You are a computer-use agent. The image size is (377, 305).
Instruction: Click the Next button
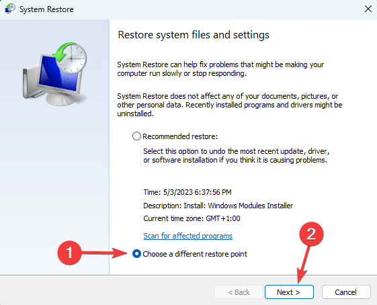click(x=289, y=292)
